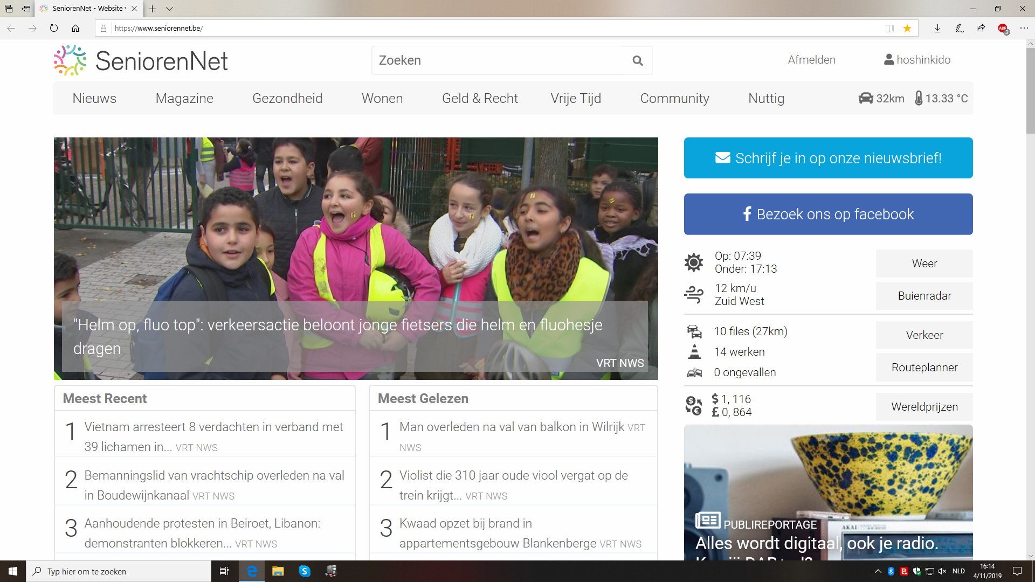Open the Vrije Tijd menu item

pyautogui.click(x=576, y=98)
